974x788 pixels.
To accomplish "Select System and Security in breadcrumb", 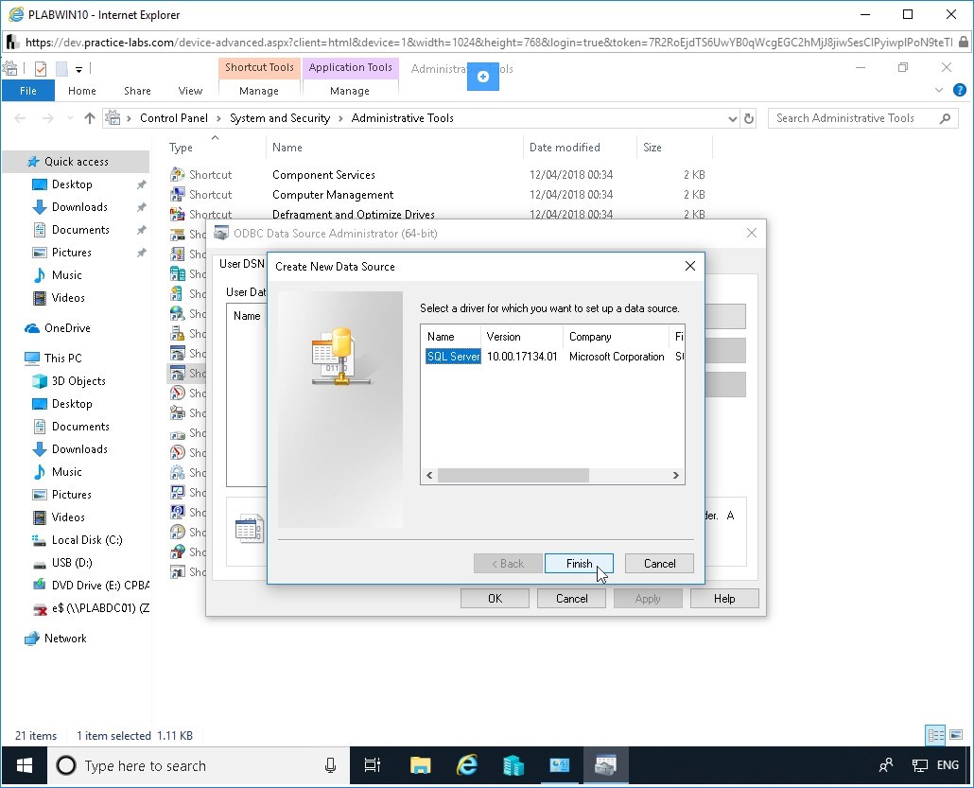I will click(280, 118).
